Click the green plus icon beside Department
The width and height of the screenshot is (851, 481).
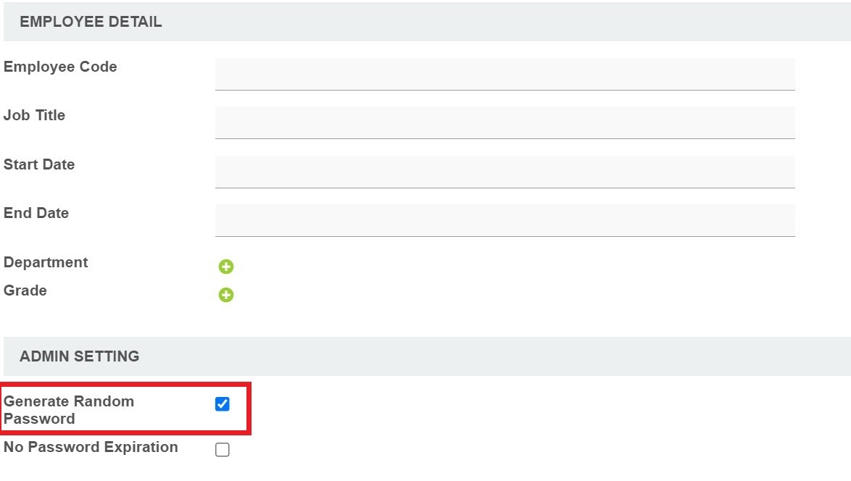(x=226, y=267)
